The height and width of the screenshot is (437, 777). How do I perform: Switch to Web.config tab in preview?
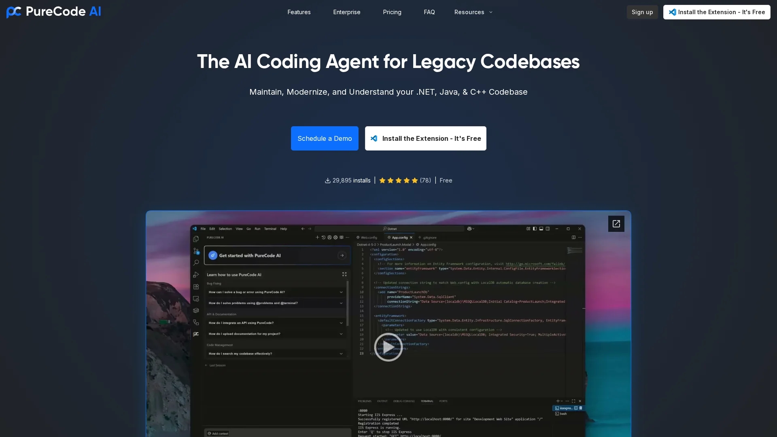(x=367, y=238)
